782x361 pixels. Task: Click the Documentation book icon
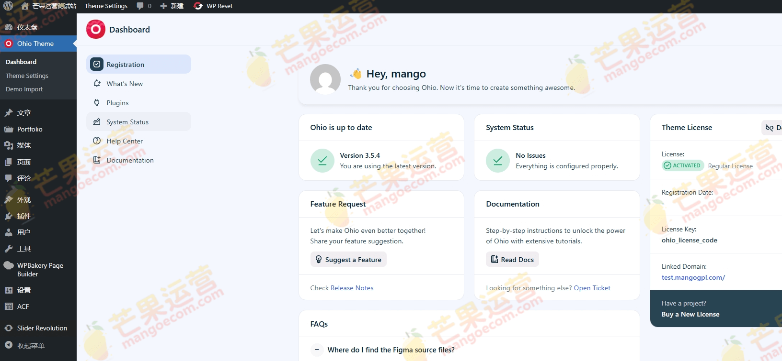97,160
